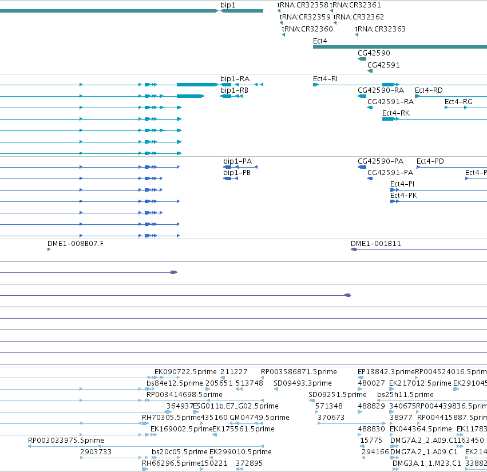Select the CG42590-RA transcript label

pos(381,90)
